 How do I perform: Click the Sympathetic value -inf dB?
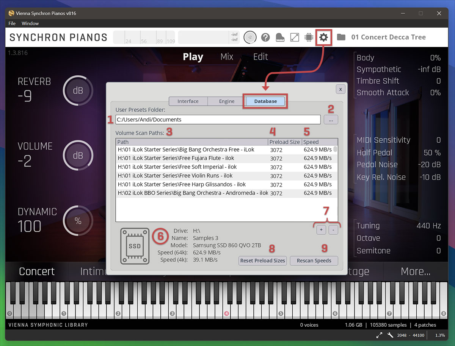click(x=429, y=69)
